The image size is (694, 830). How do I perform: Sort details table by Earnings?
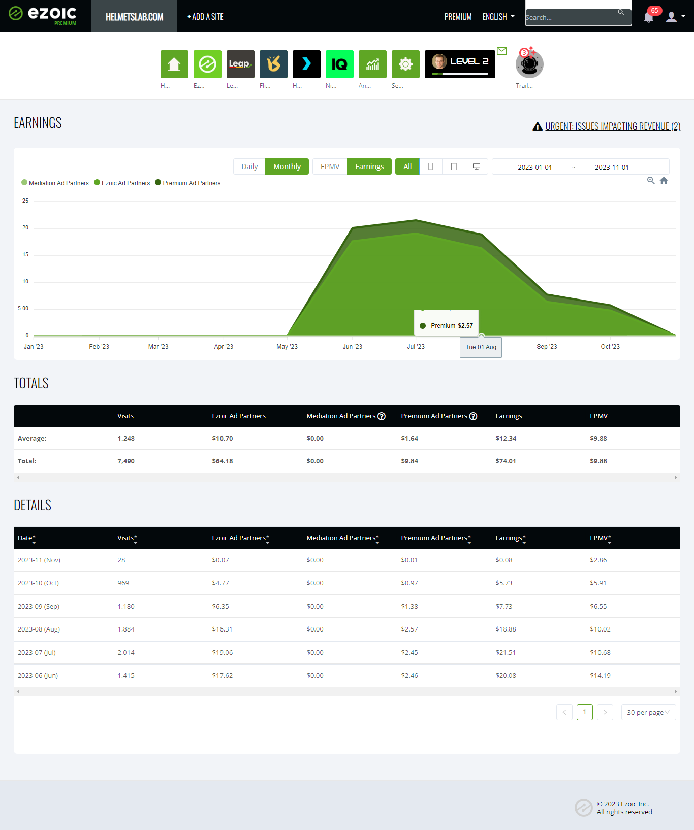tap(511, 538)
